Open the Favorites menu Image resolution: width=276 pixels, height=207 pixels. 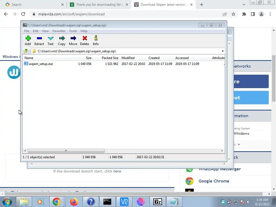point(59,31)
